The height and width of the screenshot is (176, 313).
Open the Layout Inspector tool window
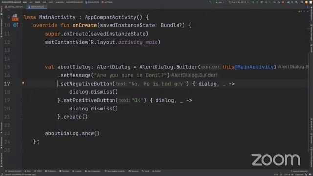[x=299, y=171]
